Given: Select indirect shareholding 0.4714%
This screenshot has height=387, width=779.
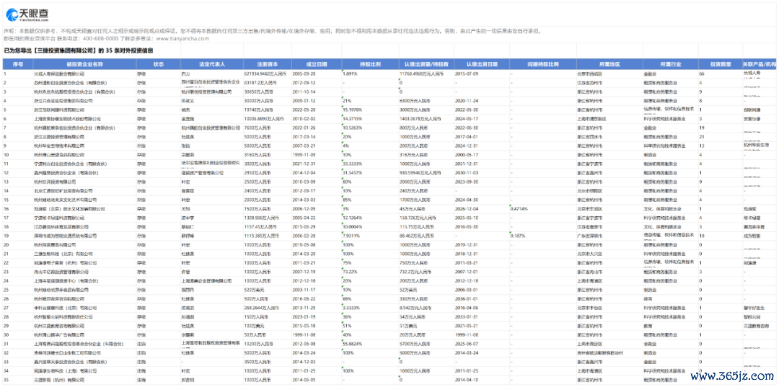Looking at the screenshot, I should [519, 209].
